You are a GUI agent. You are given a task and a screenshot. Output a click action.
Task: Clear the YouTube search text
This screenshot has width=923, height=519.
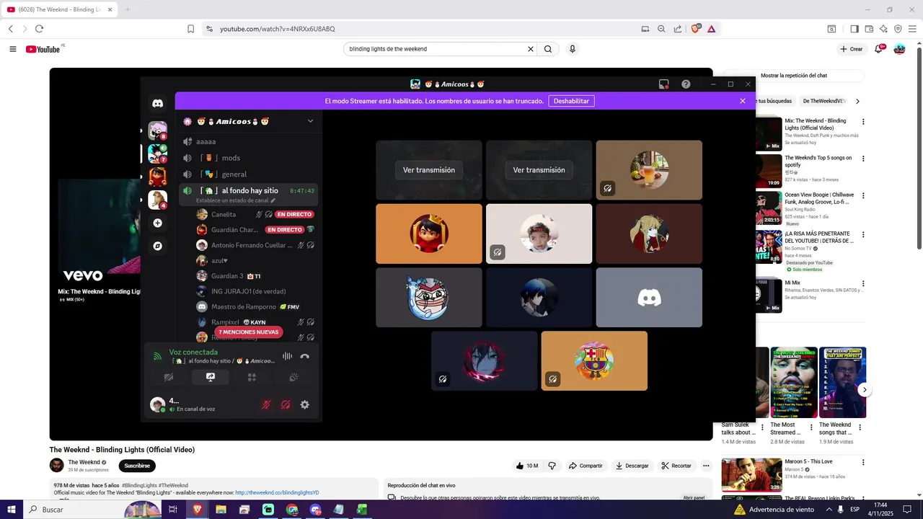coord(531,49)
